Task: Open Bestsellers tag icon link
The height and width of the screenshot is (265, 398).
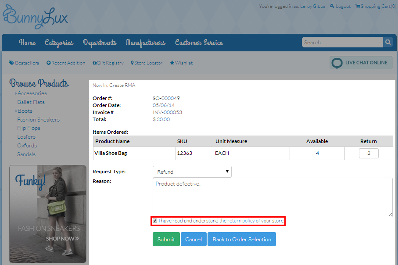Action: [11, 63]
